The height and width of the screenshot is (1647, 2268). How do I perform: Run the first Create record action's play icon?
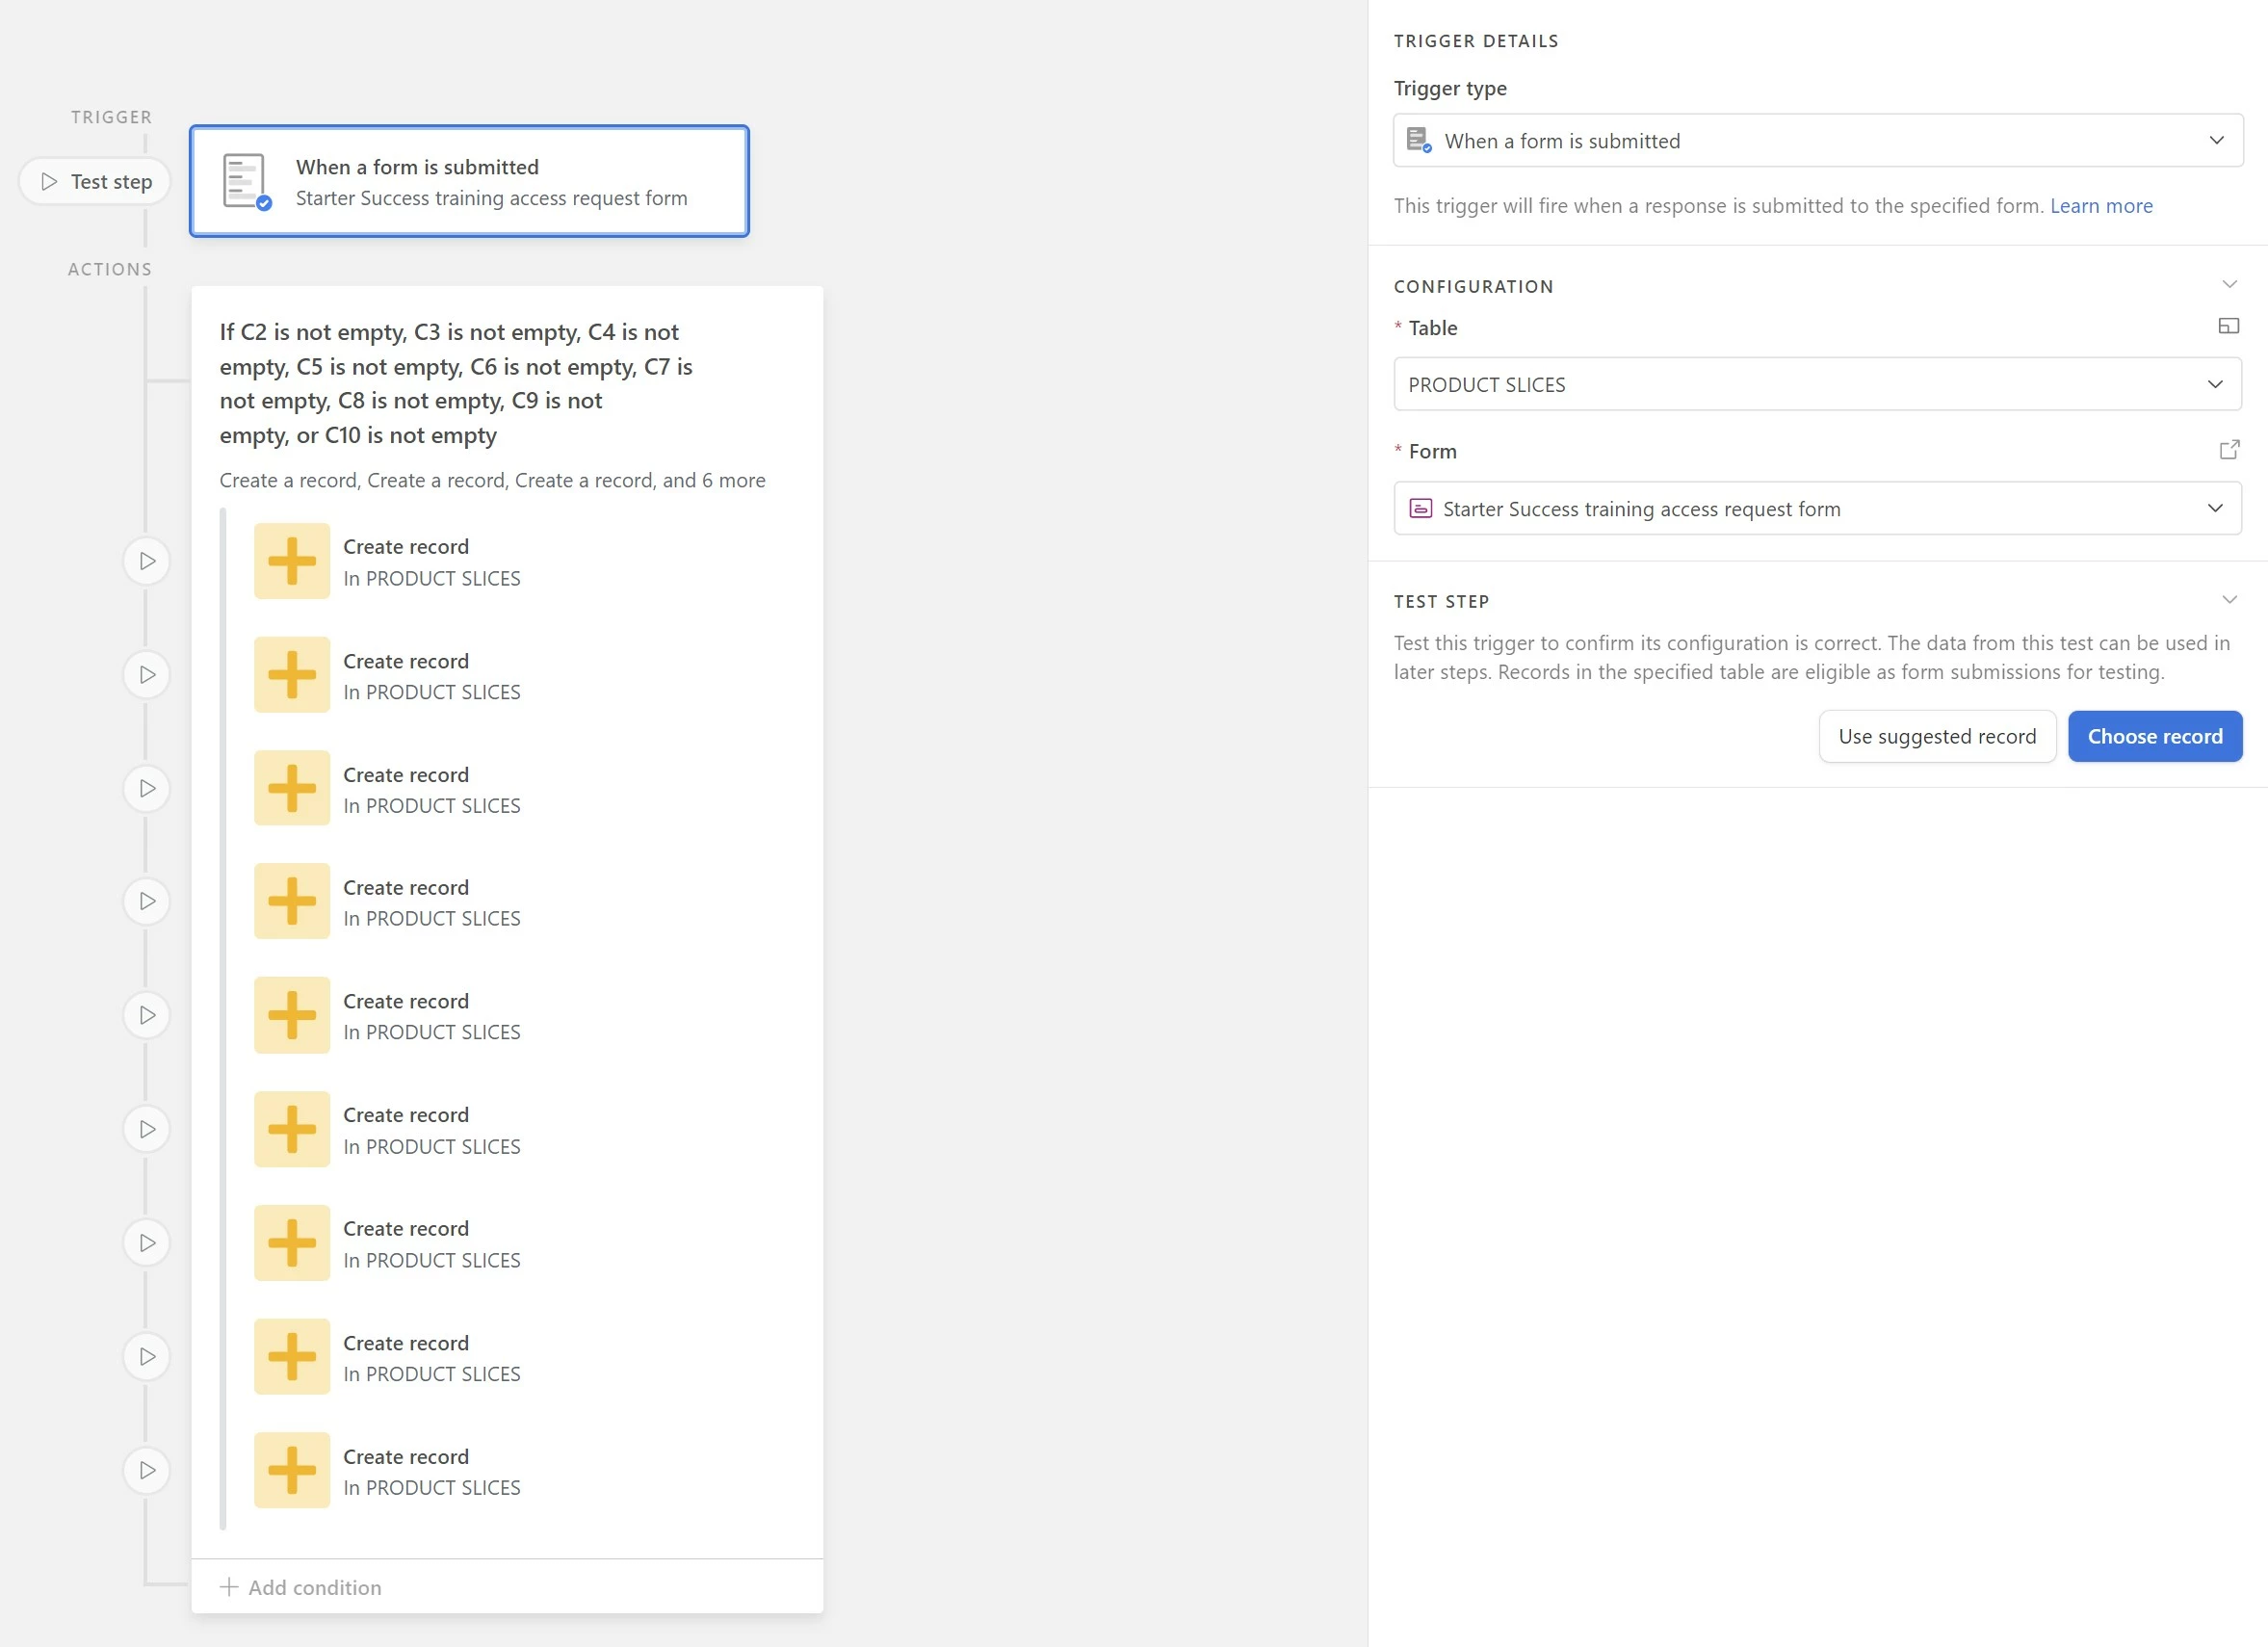[147, 561]
